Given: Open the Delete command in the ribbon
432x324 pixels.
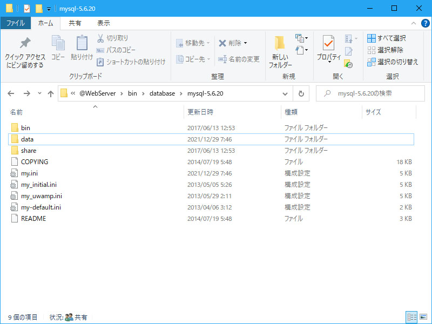Looking at the screenshot, I should click(x=233, y=43).
